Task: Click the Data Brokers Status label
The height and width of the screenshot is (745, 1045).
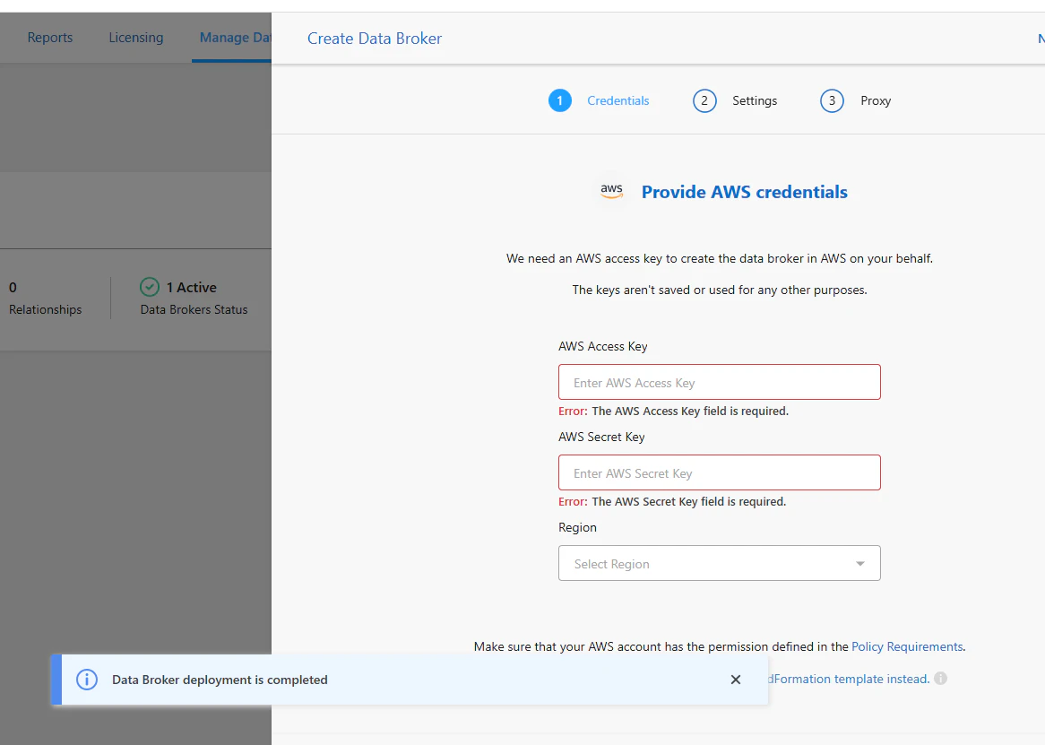Action: pos(194,310)
